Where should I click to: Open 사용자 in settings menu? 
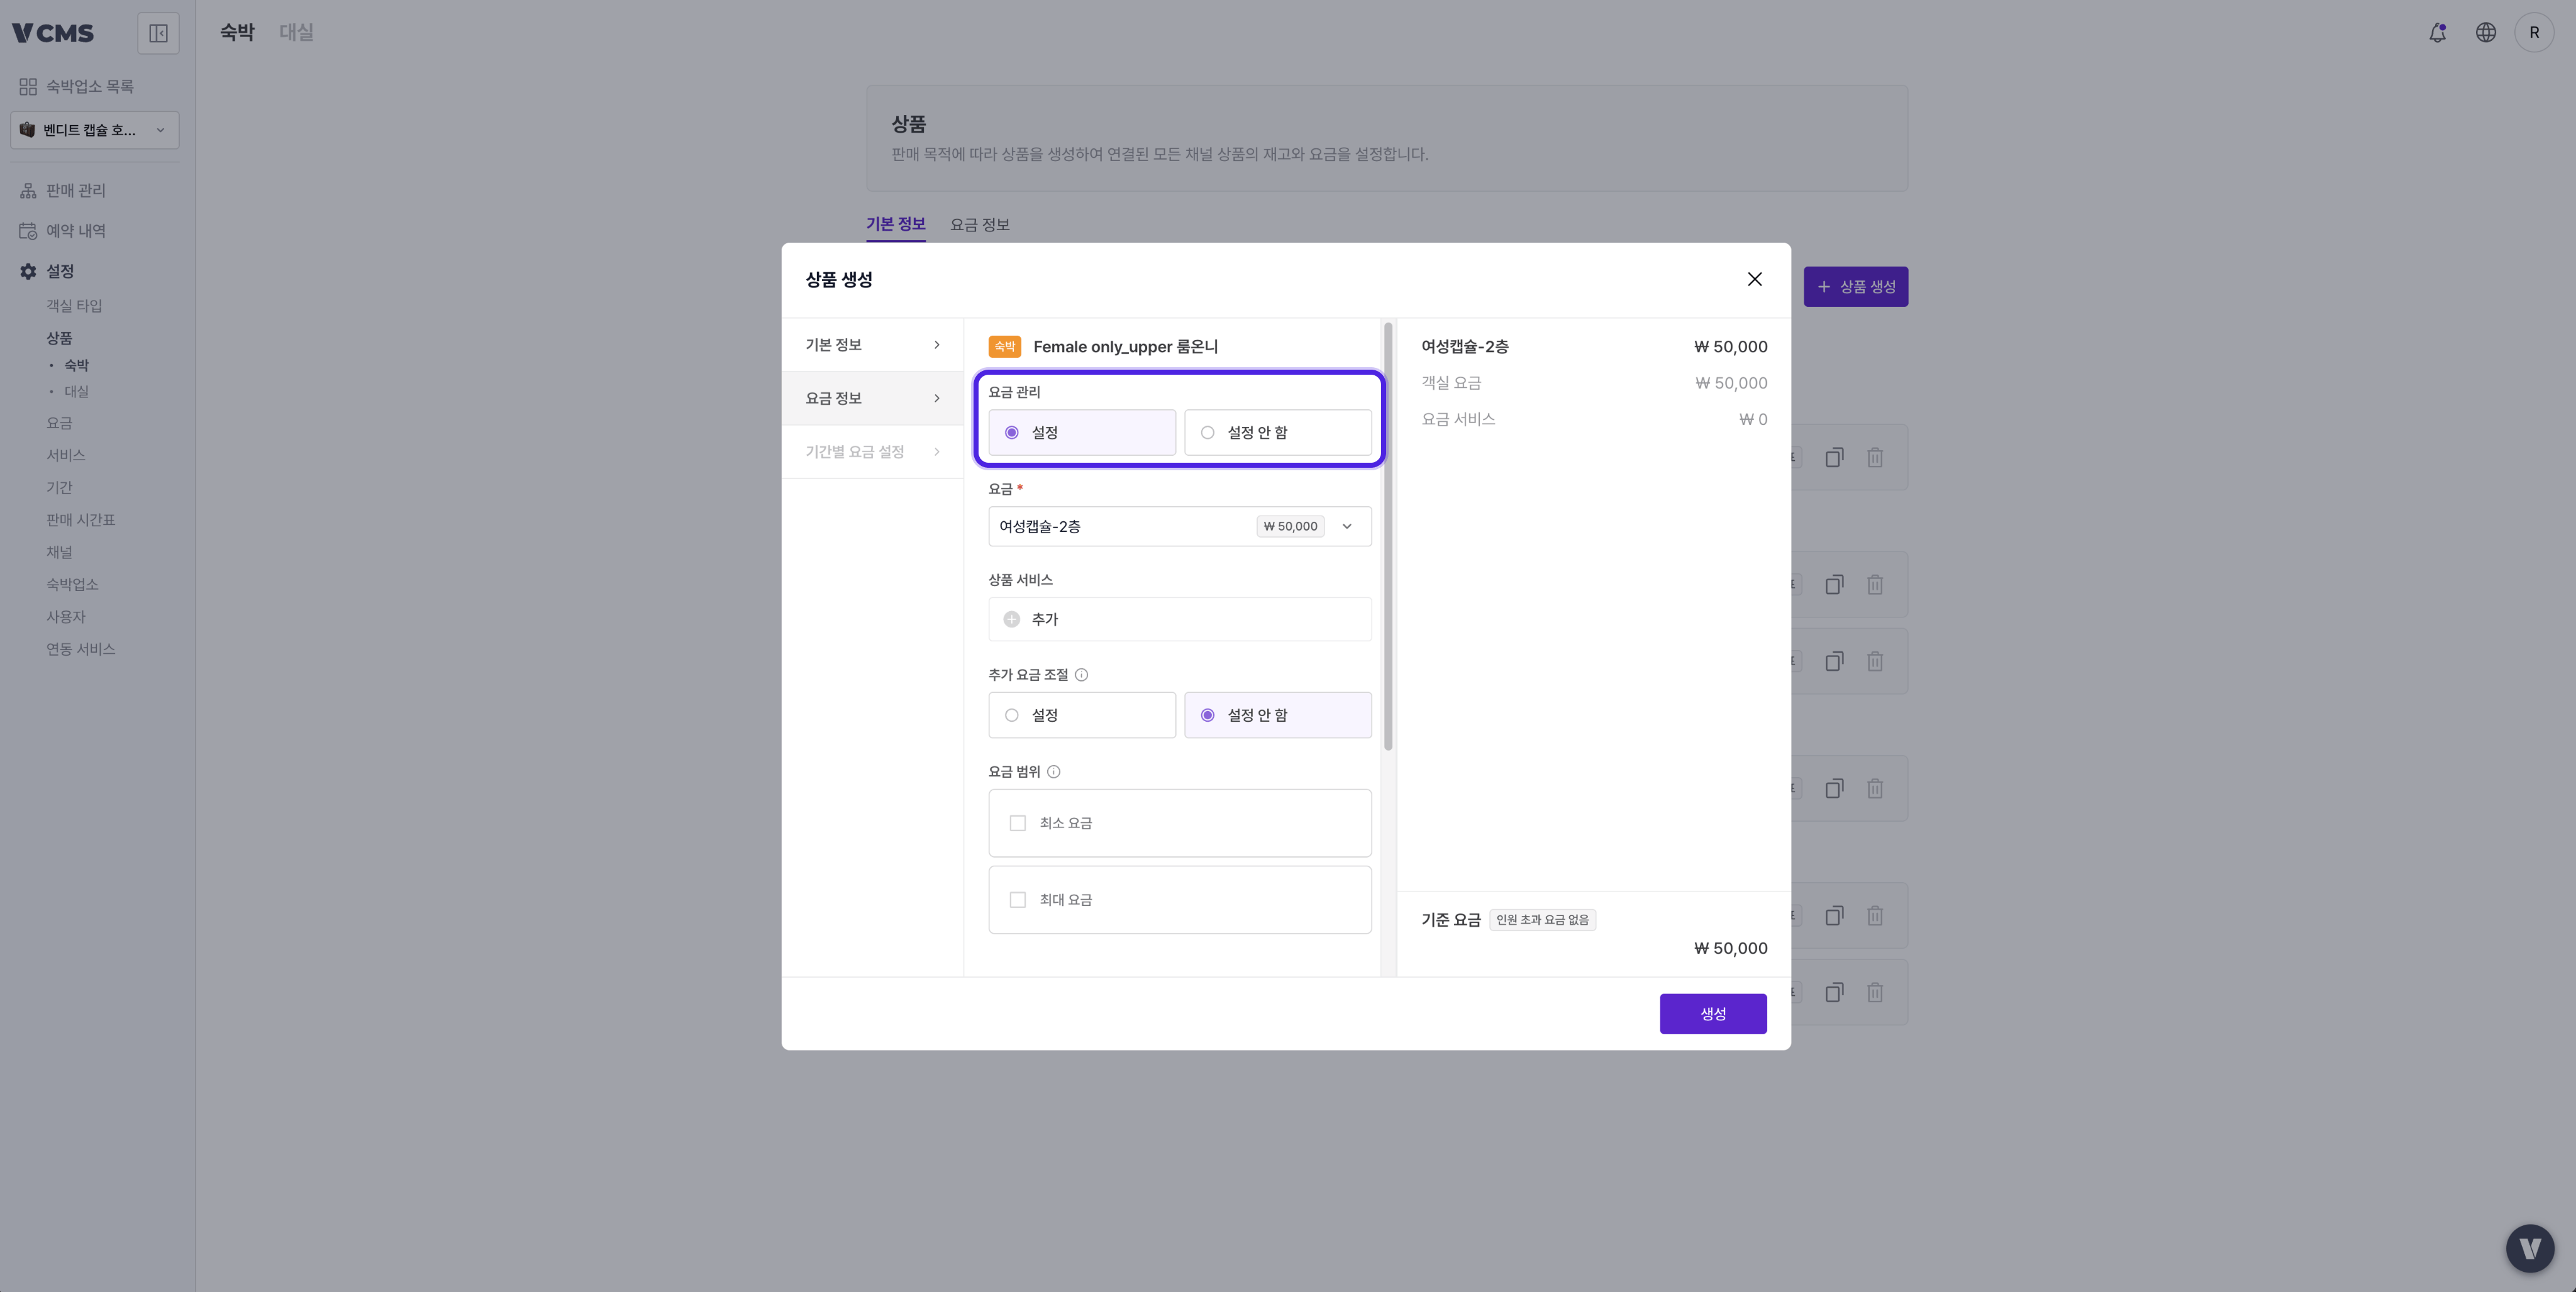[x=66, y=617]
